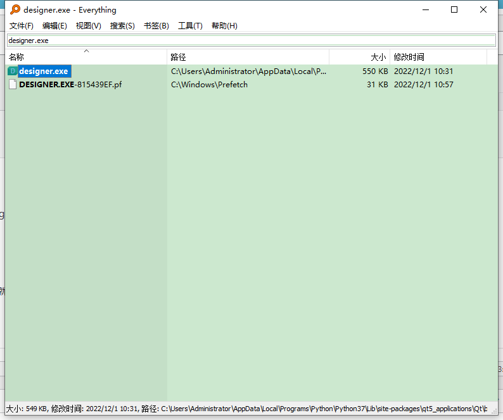
Task: Focus the search box containing designer.exe
Action: (x=251, y=40)
